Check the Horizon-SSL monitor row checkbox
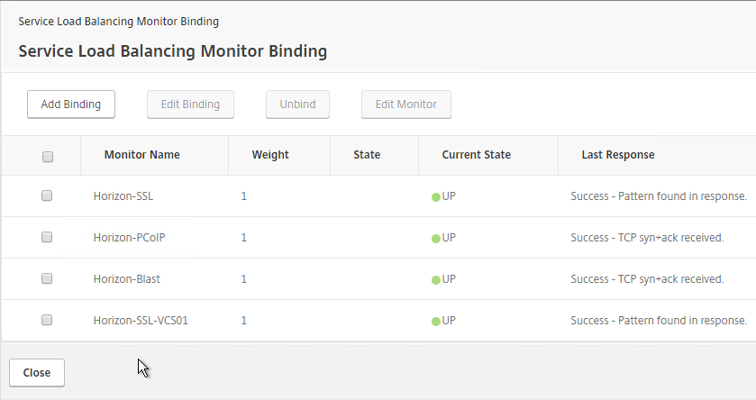This screenshot has width=756, height=400. pos(47,195)
